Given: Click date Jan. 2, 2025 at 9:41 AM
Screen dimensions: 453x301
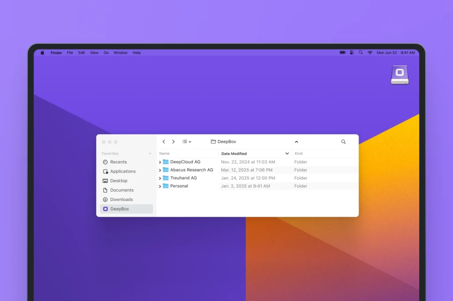Looking at the screenshot, I should coord(245,186).
